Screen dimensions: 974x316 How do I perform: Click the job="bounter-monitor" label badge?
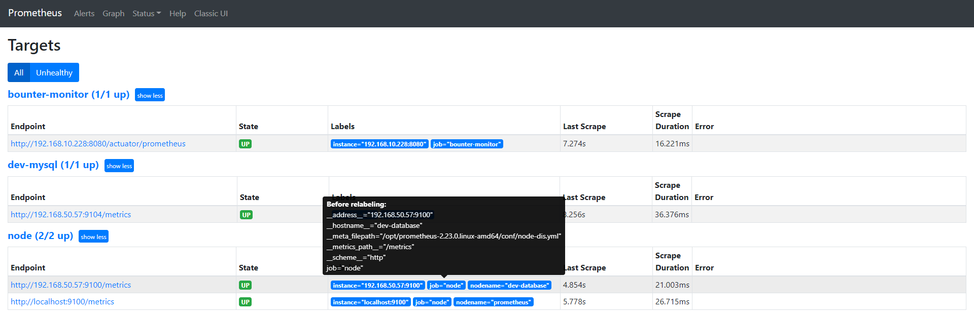tap(467, 144)
